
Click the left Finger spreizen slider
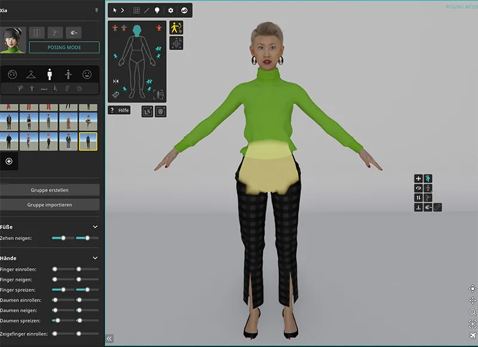(62, 289)
